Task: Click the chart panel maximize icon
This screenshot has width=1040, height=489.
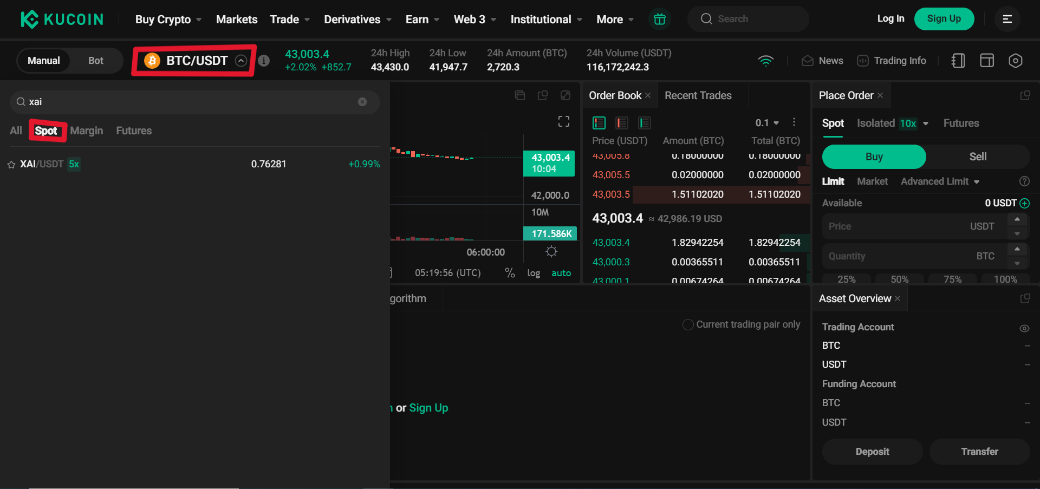Action: tap(565, 95)
